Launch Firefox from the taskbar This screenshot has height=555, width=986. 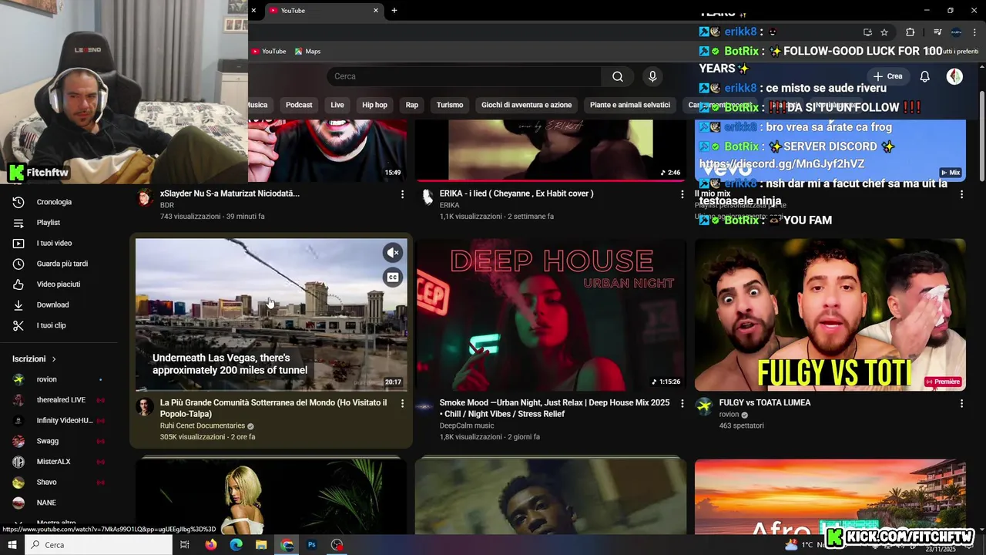click(210, 545)
